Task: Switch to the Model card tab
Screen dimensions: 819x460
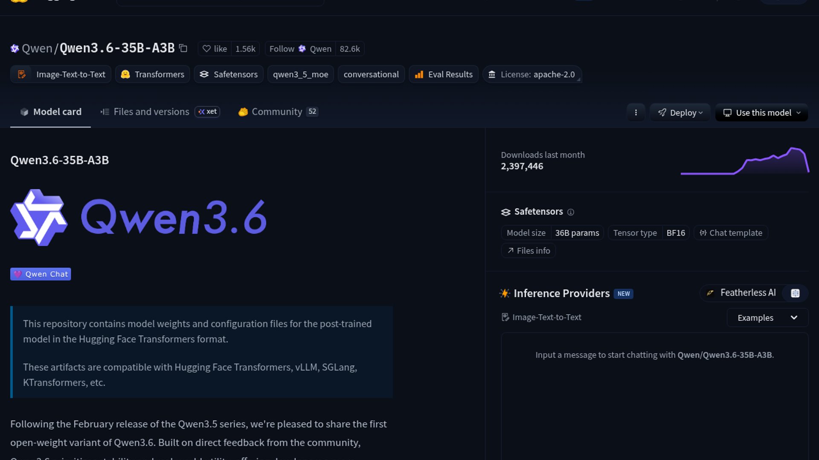Action: pos(50,112)
